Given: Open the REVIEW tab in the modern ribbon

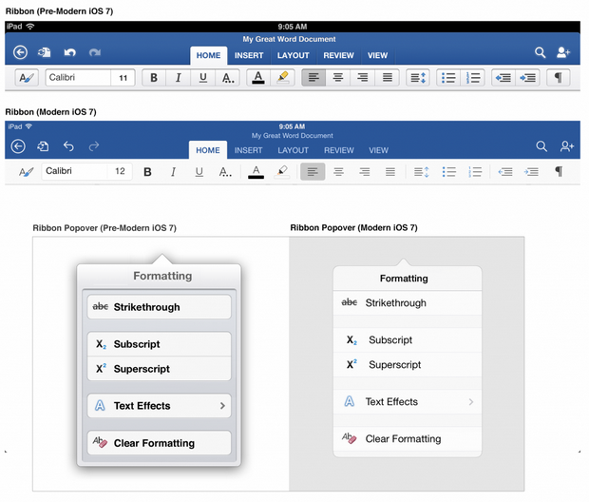Looking at the screenshot, I should pos(338,150).
